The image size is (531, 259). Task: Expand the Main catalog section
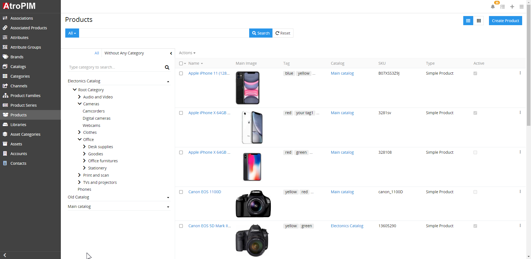(168, 207)
